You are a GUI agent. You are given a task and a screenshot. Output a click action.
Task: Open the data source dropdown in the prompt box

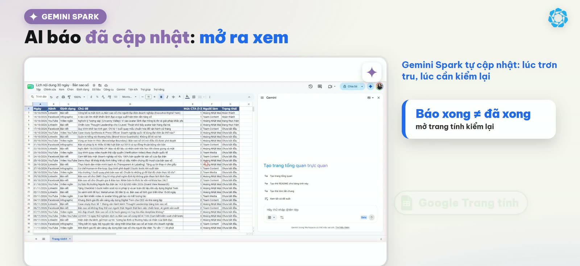(x=271, y=217)
